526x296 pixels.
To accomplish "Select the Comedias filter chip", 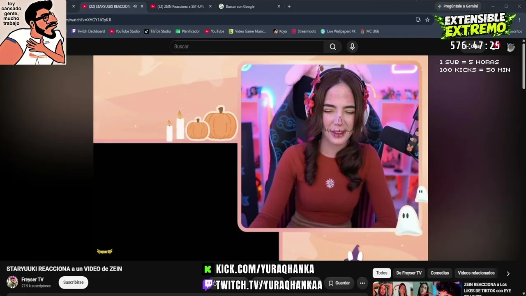I will (x=440, y=273).
